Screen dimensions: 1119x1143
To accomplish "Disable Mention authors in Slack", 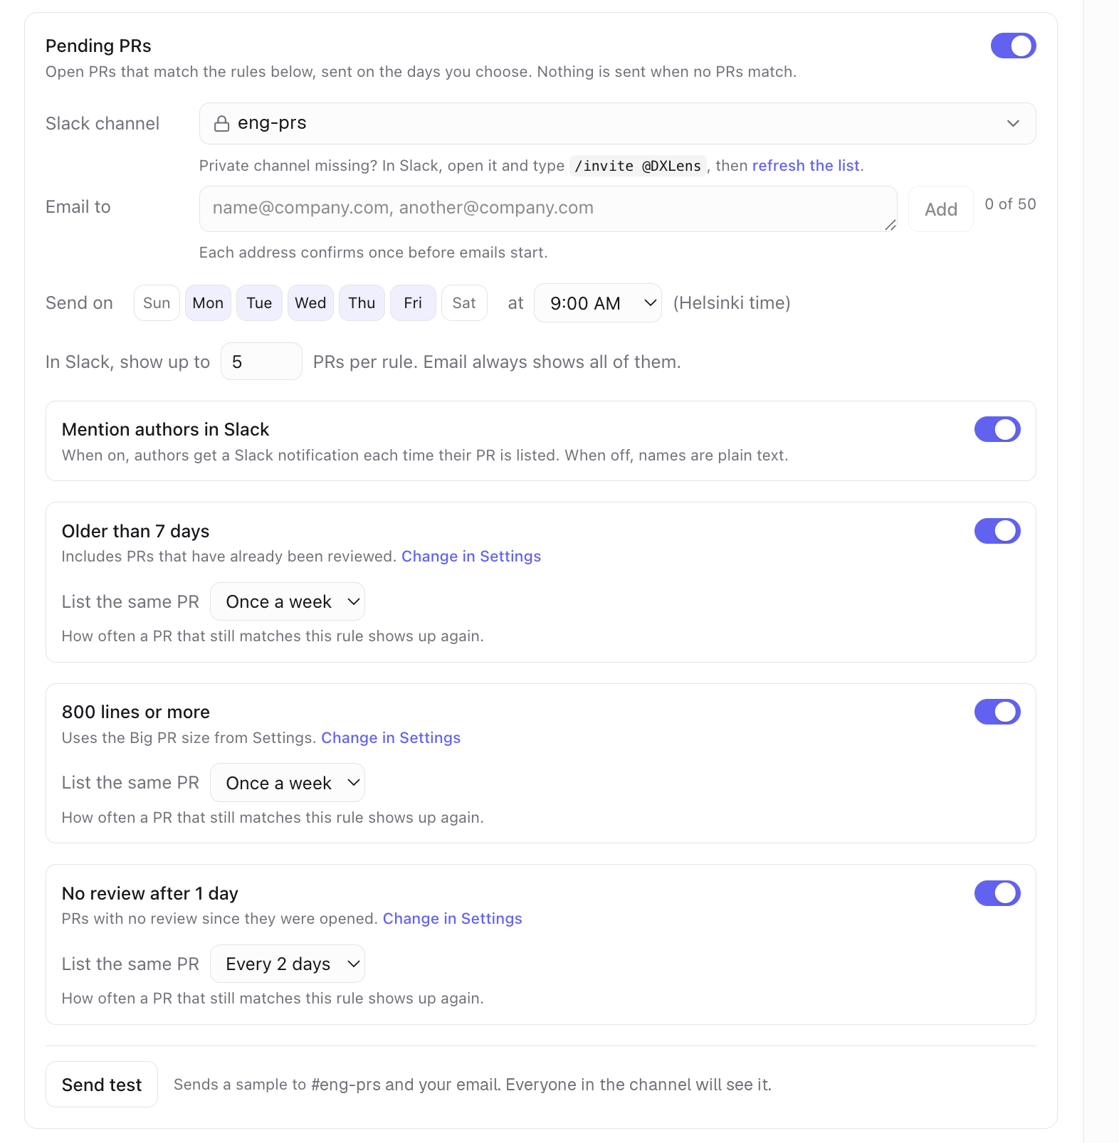I will (x=997, y=429).
